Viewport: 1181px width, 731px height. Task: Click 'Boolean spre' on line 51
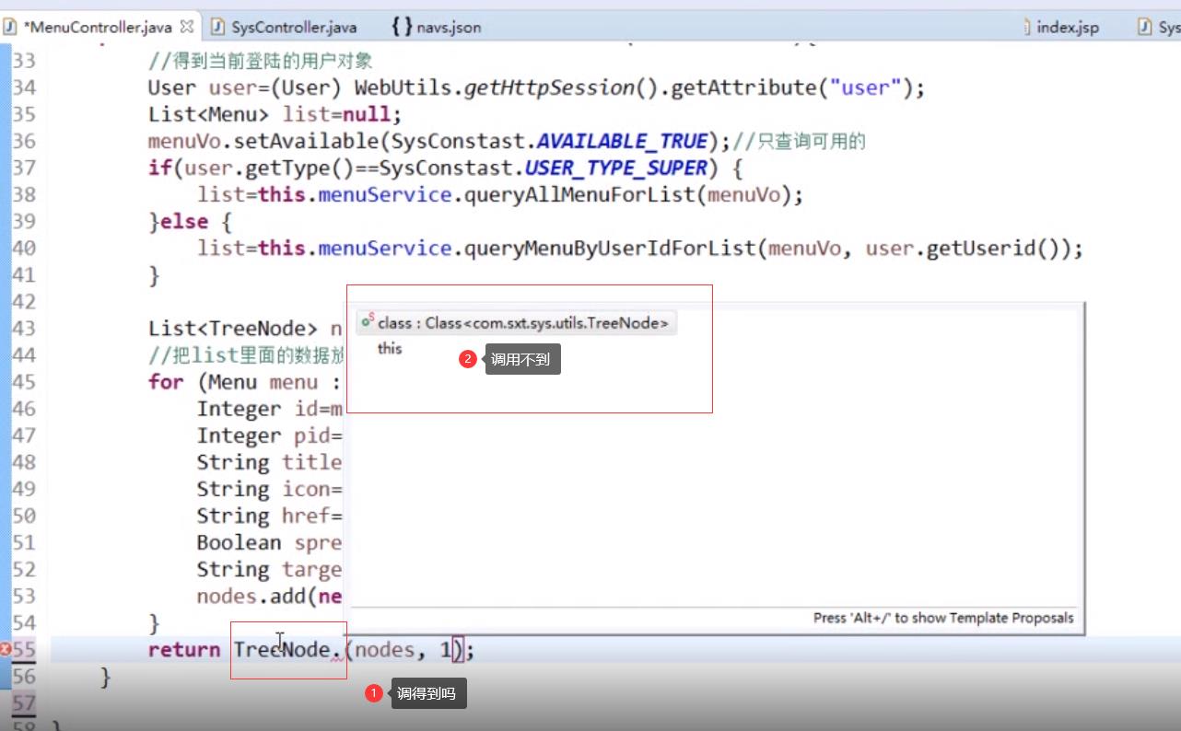(x=269, y=542)
